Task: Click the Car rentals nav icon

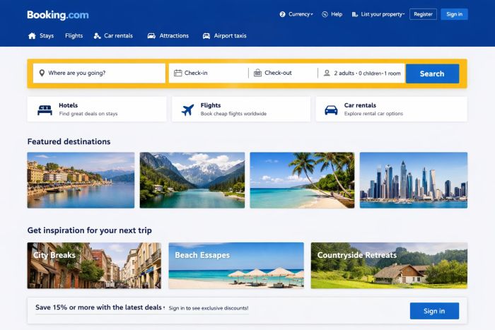Action: pos(98,35)
